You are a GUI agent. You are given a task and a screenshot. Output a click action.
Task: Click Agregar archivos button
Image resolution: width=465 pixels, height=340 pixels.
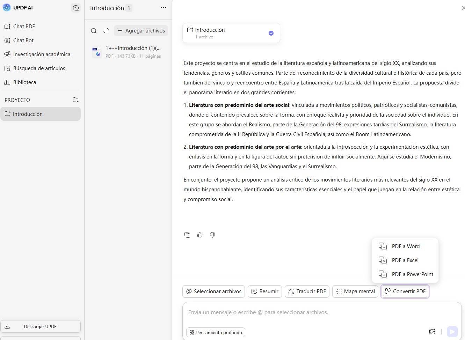(141, 31)
